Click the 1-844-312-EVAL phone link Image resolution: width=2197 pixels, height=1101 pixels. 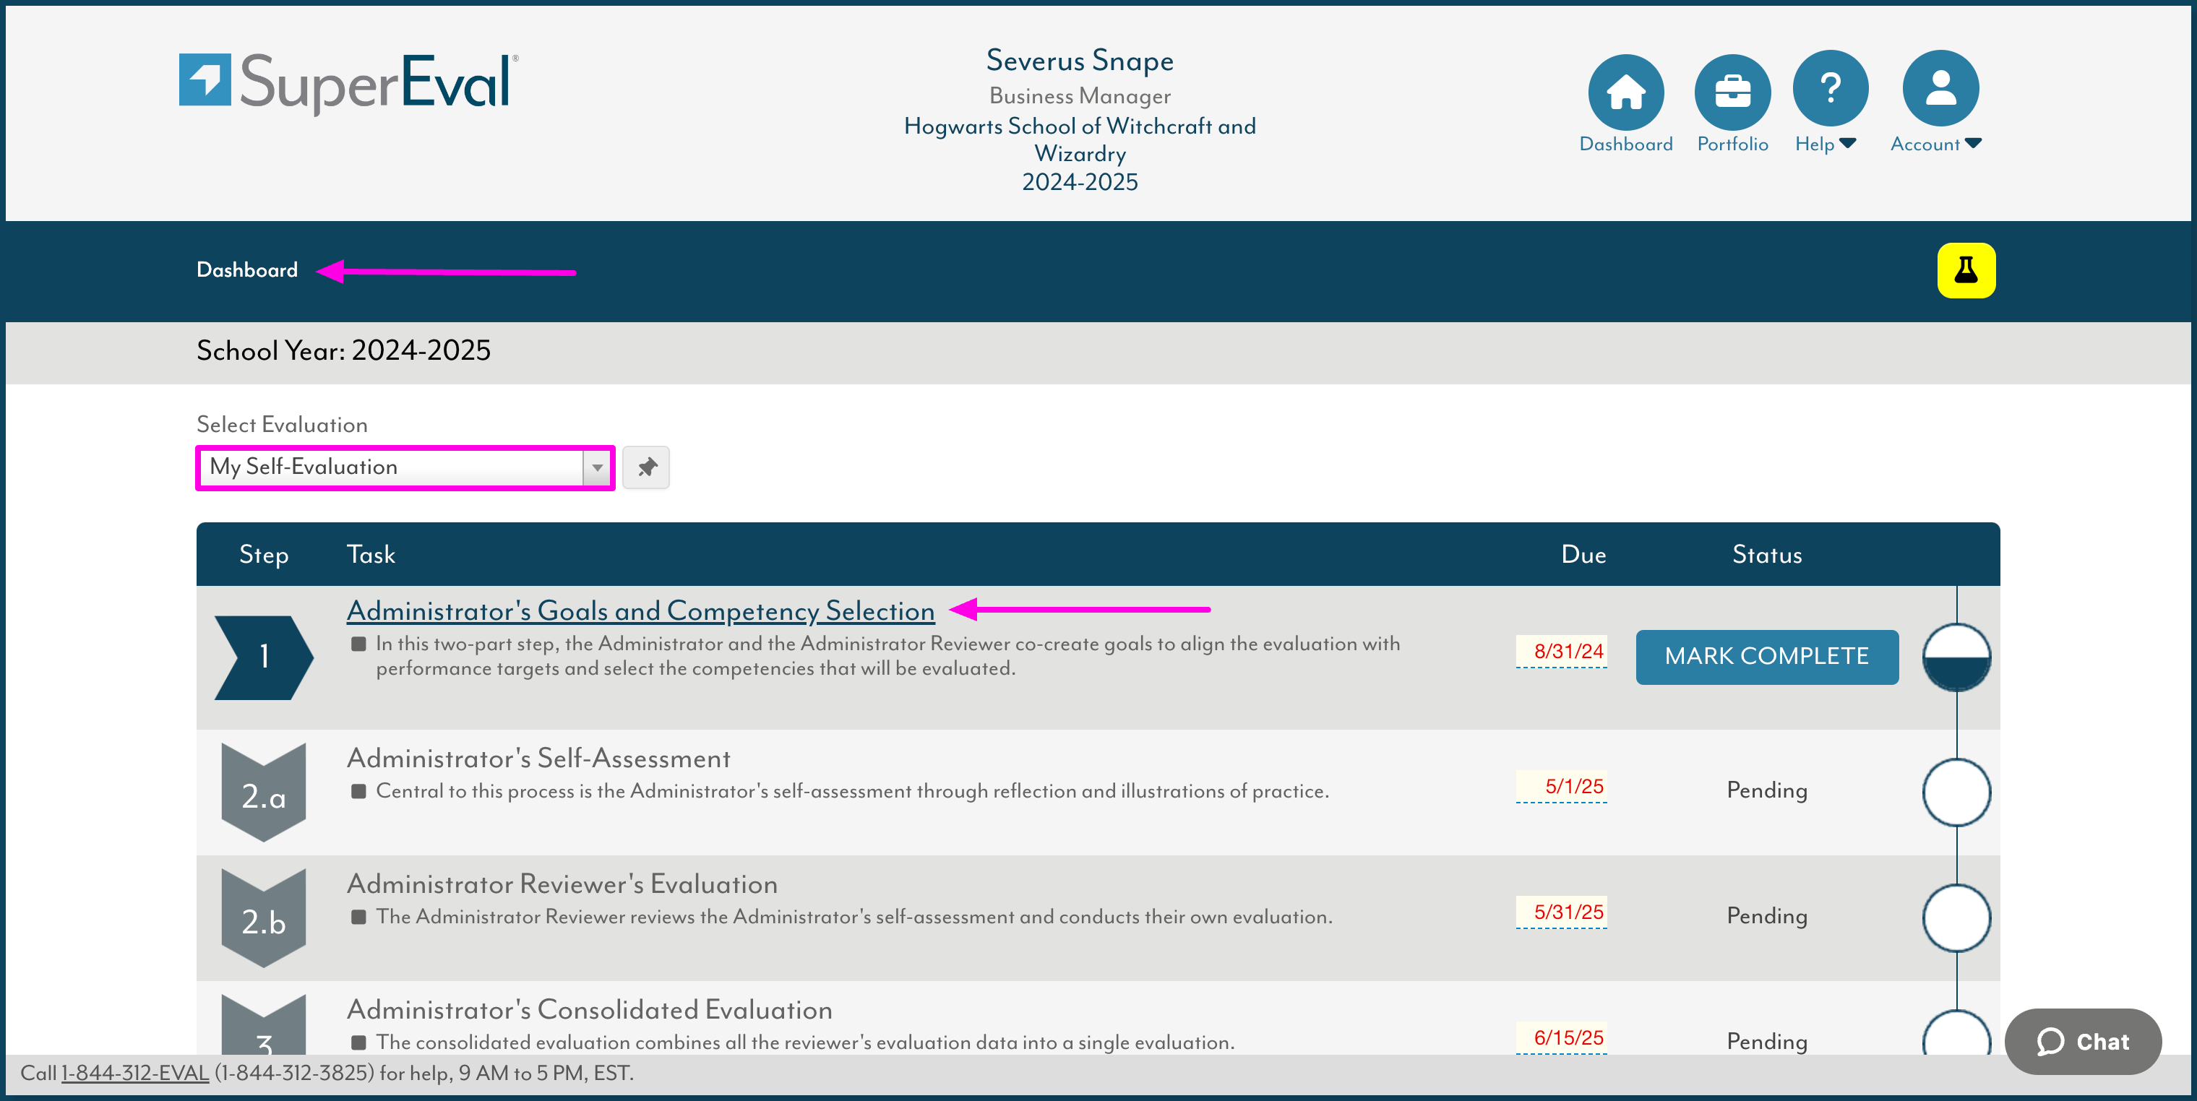(x=134, y=1073)
